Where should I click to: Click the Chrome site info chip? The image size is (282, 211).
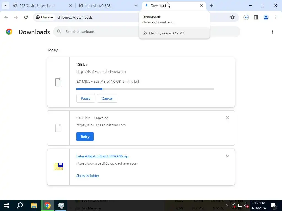click(44, 17)
